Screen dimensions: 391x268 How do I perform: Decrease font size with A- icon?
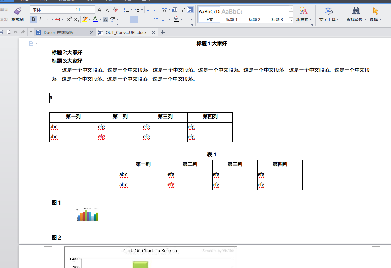tap(108, 10)
